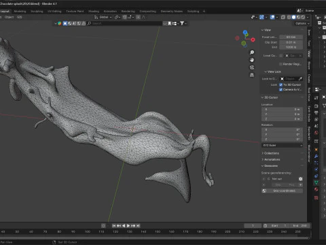Open the XYZ Euler rotation mode dropdown

[x=282, y=145]
